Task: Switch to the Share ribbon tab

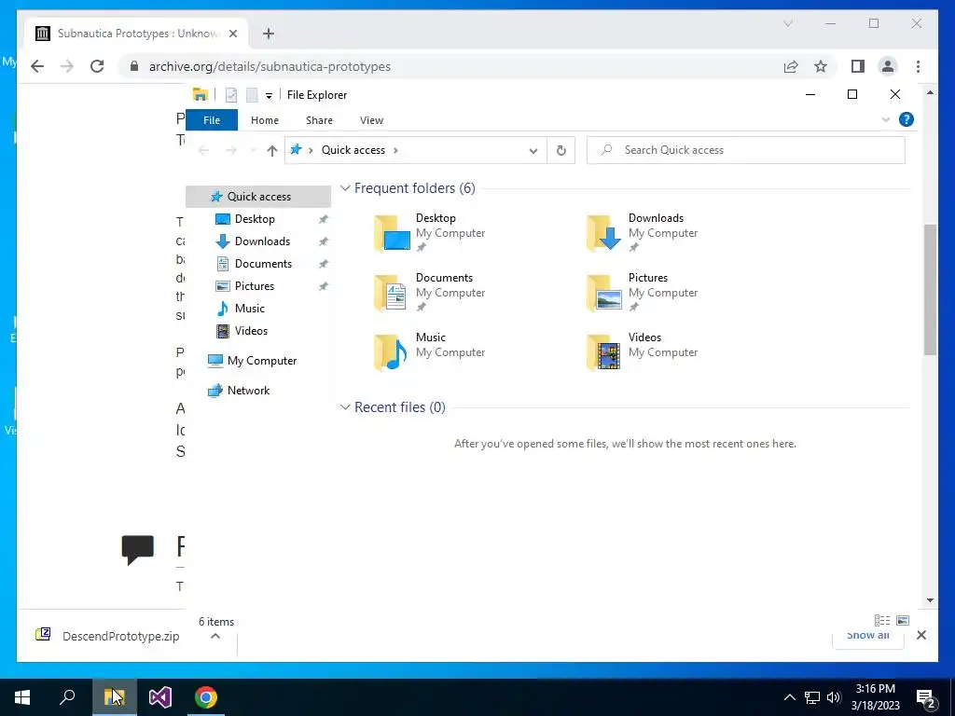Action: 319,120
